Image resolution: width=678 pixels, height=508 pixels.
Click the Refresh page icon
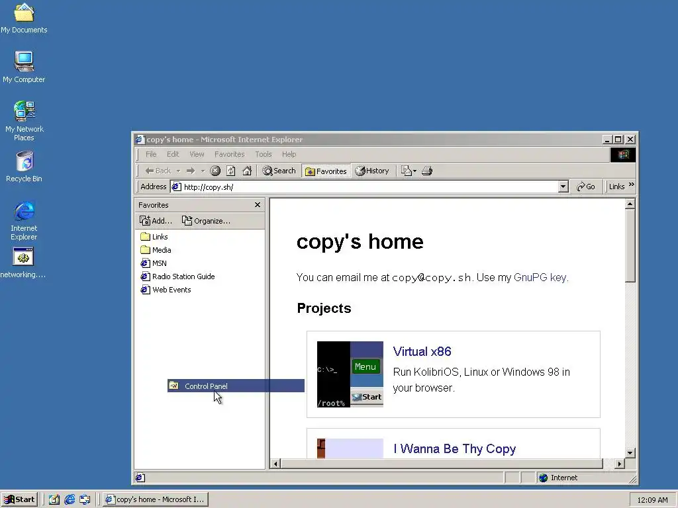231,171
